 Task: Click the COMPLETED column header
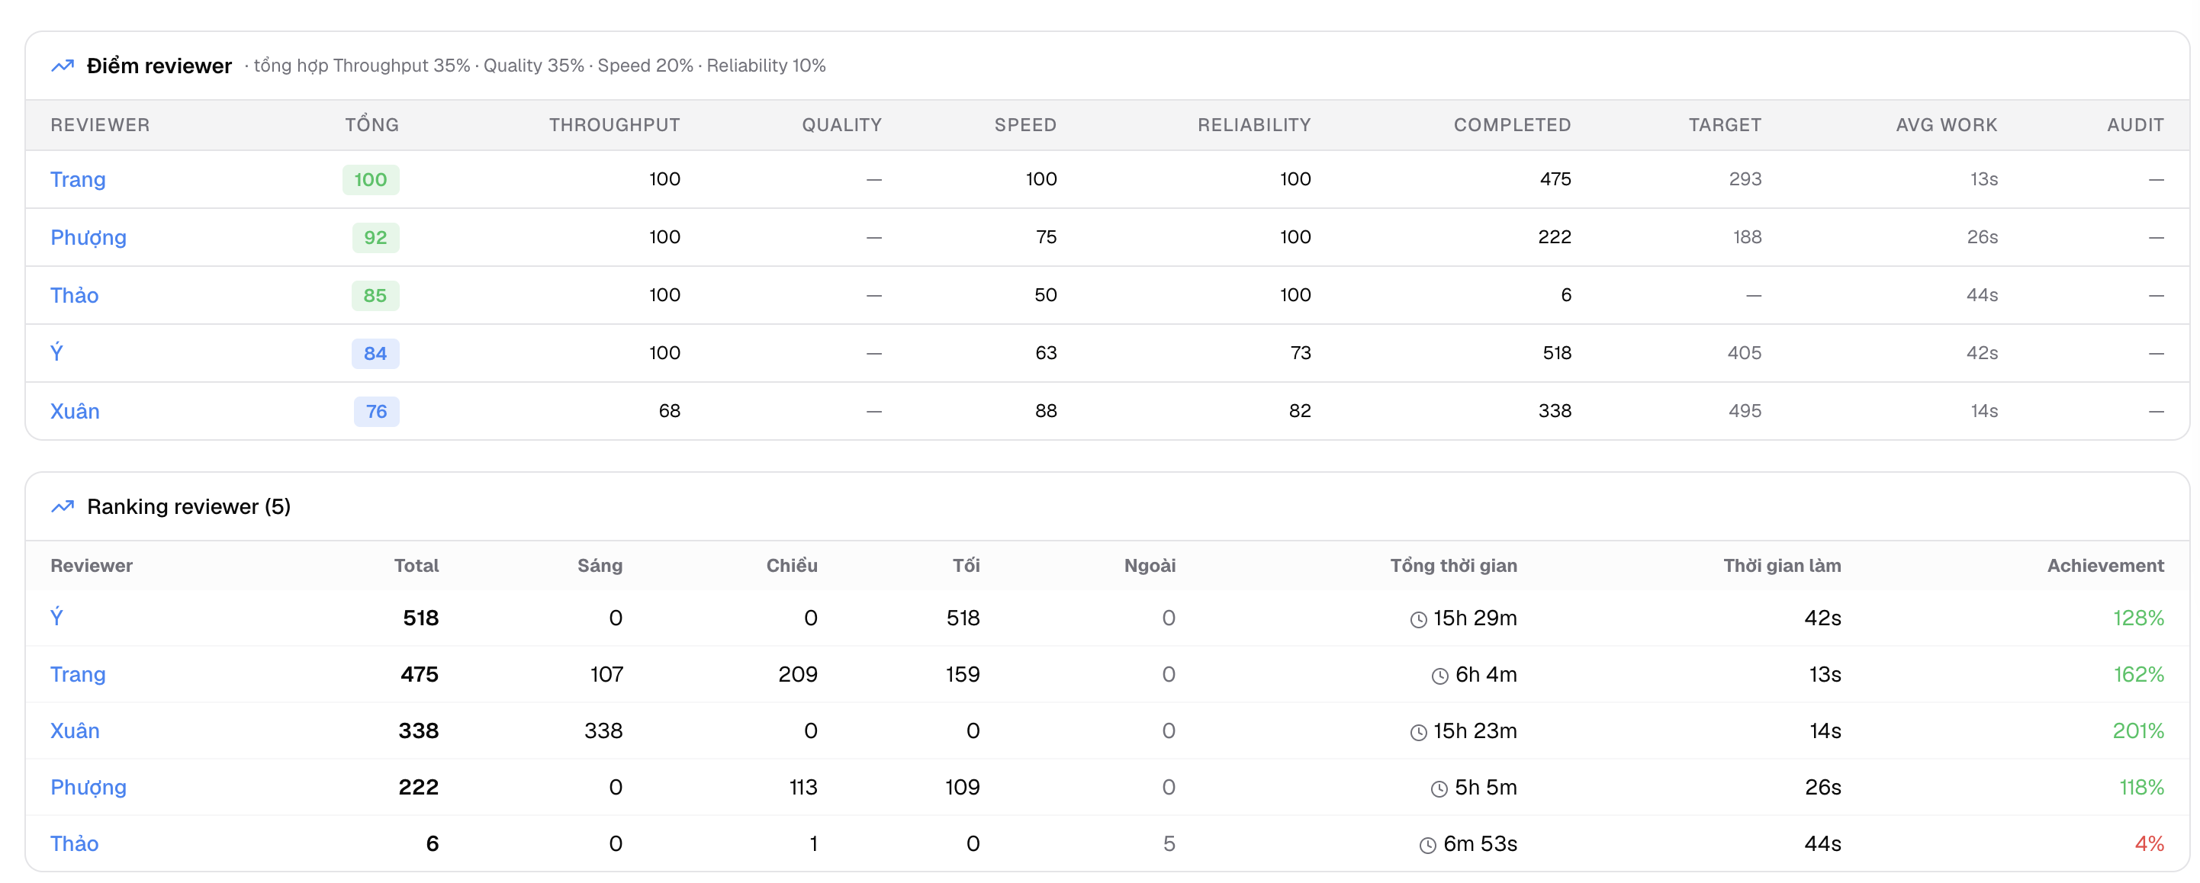tap(1512, 125)
